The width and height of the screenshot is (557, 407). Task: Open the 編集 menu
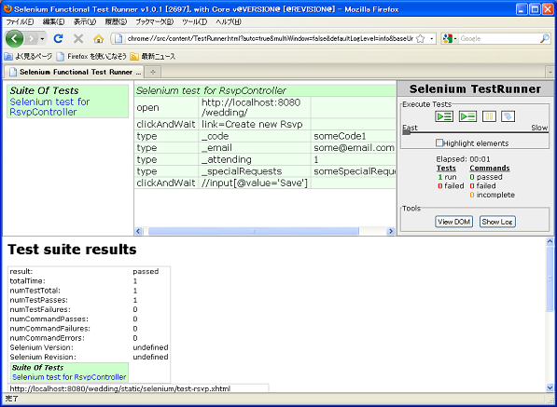tap(53, 22)
